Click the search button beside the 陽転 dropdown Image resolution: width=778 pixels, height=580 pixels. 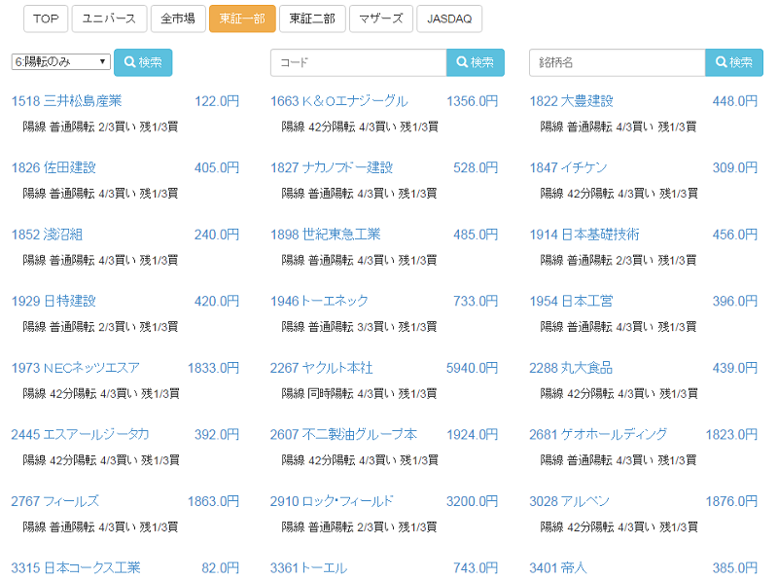point(143,62)
